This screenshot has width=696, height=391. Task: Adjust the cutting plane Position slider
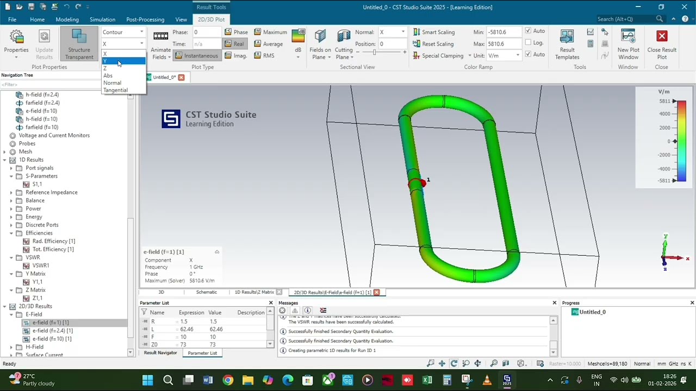(375, 52)
